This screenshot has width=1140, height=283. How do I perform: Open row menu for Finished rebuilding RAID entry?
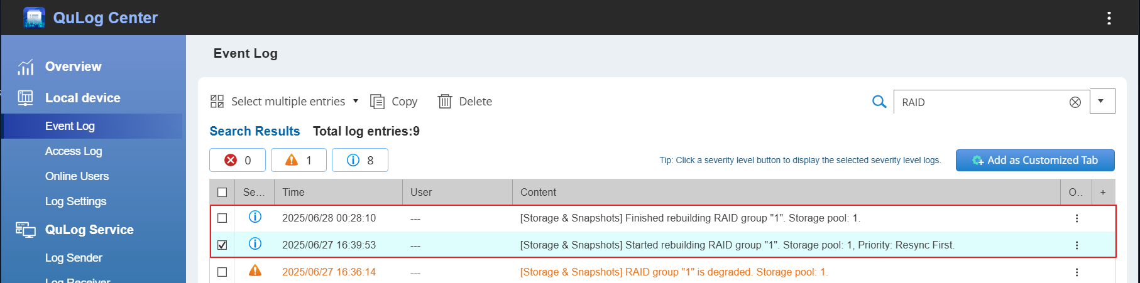(1077, 218)
